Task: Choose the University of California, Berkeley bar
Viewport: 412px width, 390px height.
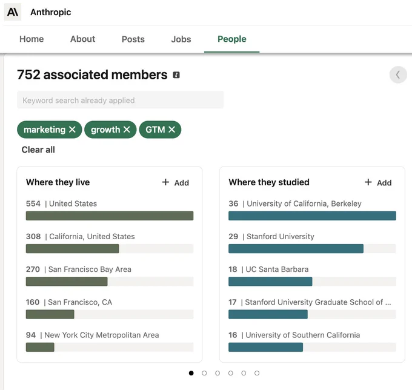Action: (x=312, y=216)
